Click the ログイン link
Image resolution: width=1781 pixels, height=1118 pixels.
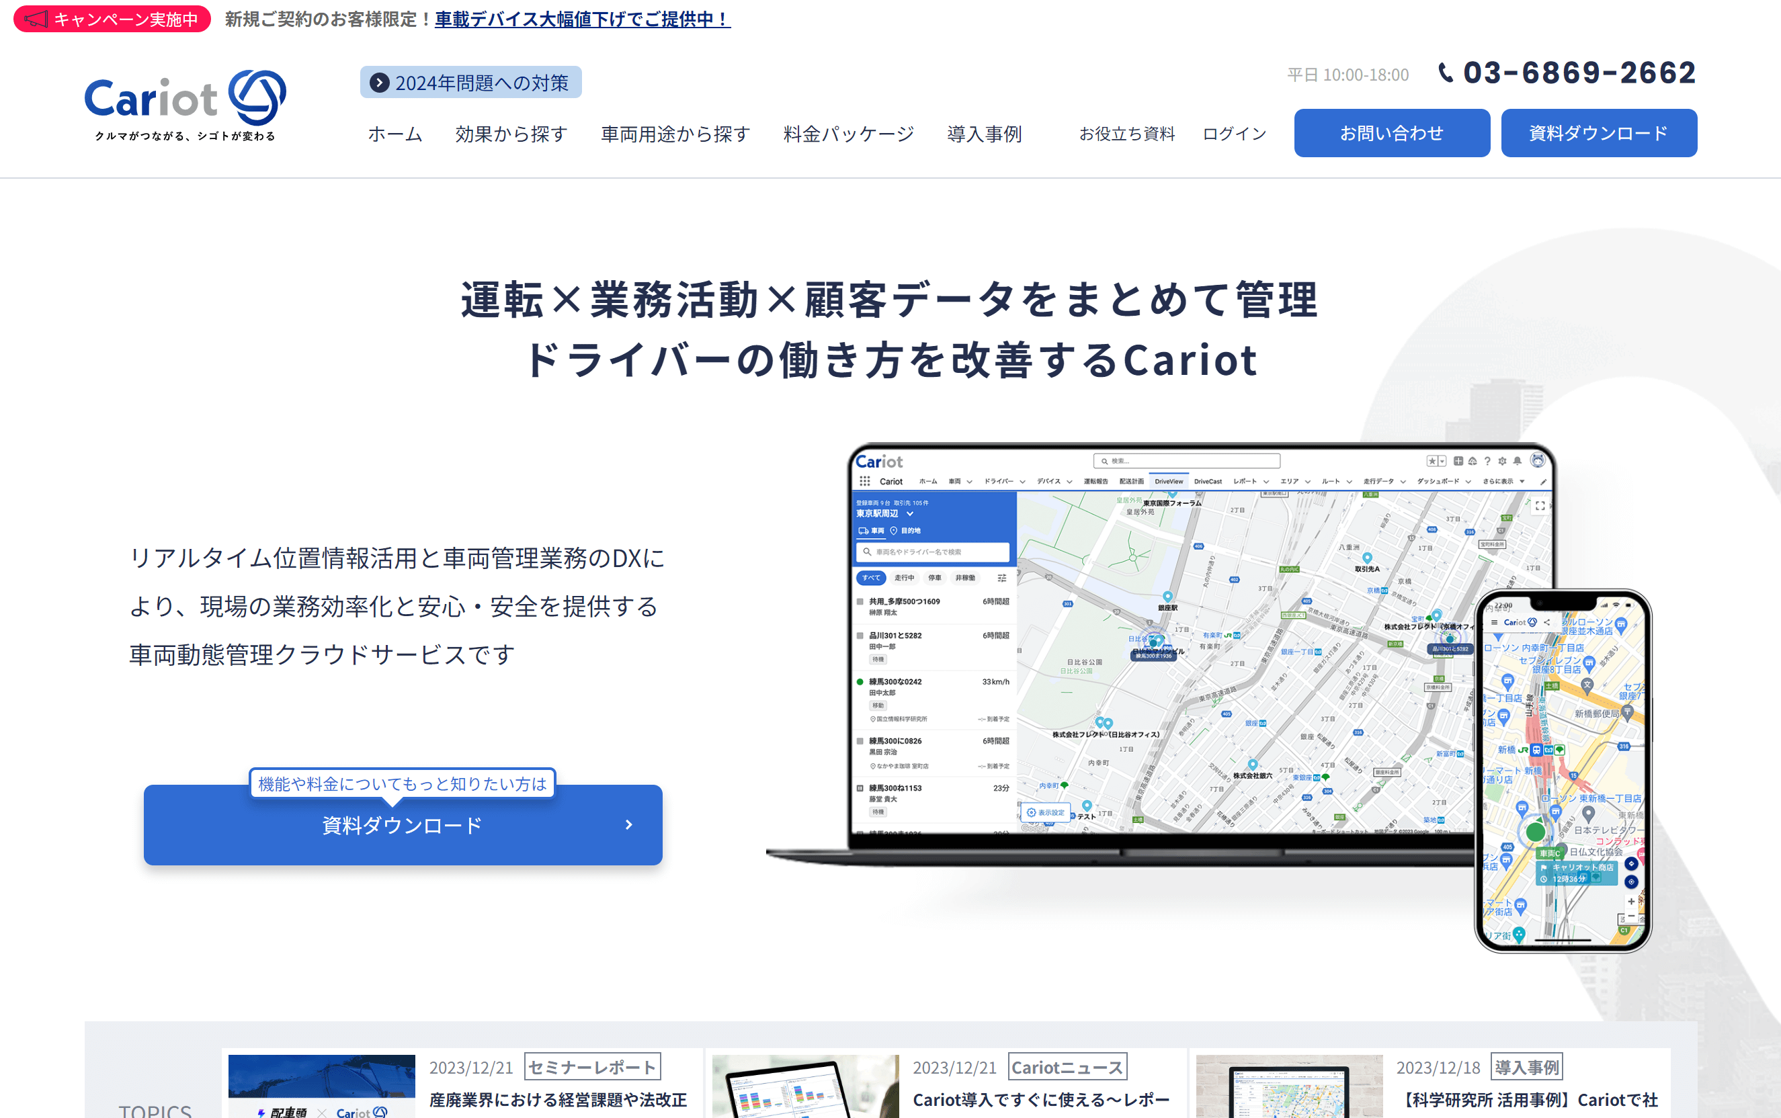1235,134
